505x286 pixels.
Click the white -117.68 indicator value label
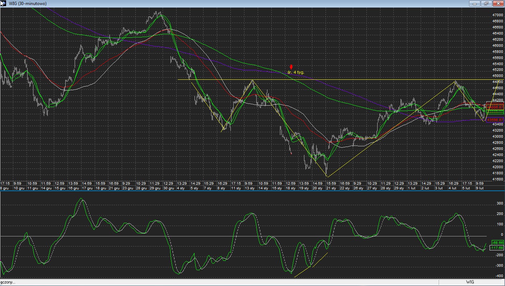pyautogui.click(x=497, y=248)
